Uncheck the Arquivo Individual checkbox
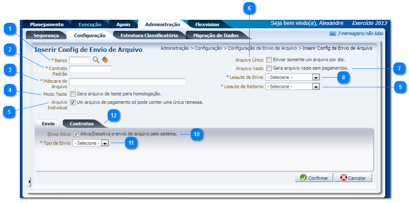The height and width of the screenshot is (203, 409). pyautogui.click(x=73, y=102)
